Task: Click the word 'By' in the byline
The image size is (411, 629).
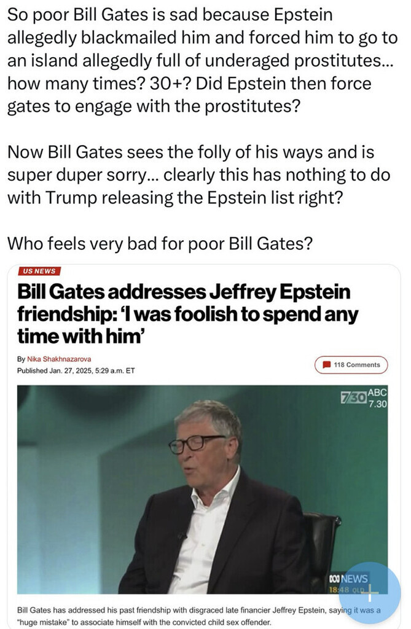Action: point(21,359)
